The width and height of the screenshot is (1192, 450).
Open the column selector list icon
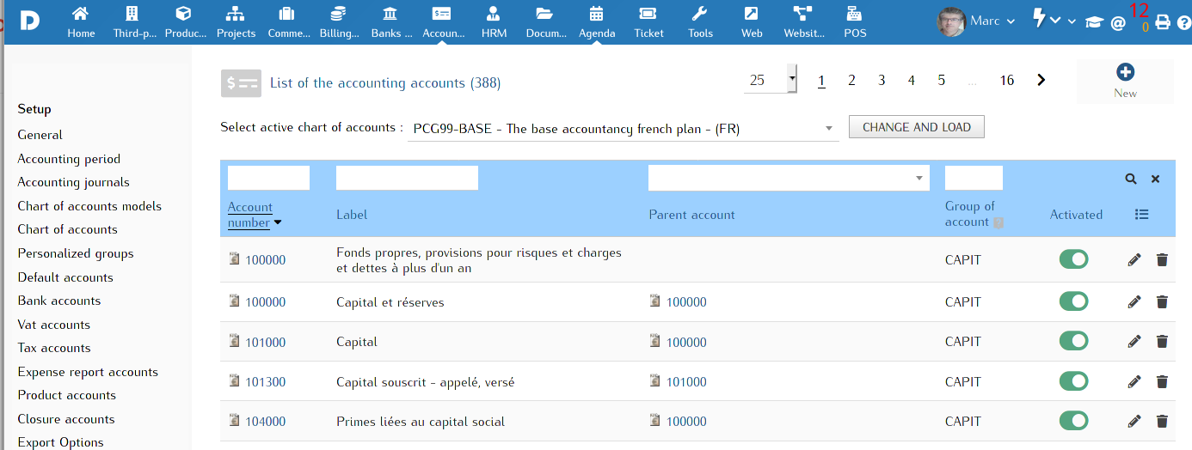[x=1142, y=215]
